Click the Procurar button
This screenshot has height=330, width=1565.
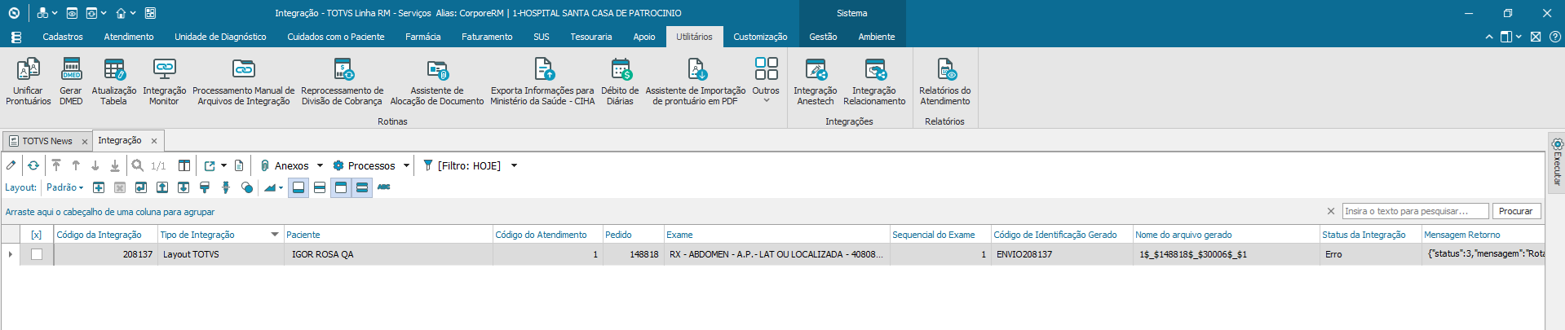pos(1516,211)
